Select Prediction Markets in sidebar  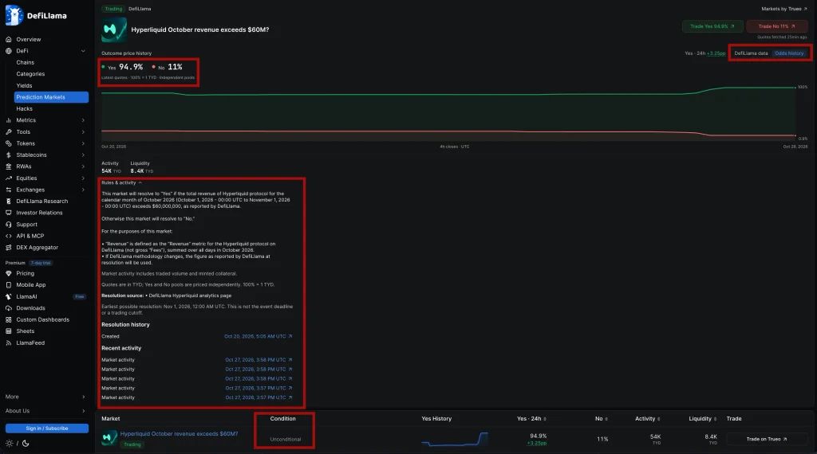51,97
